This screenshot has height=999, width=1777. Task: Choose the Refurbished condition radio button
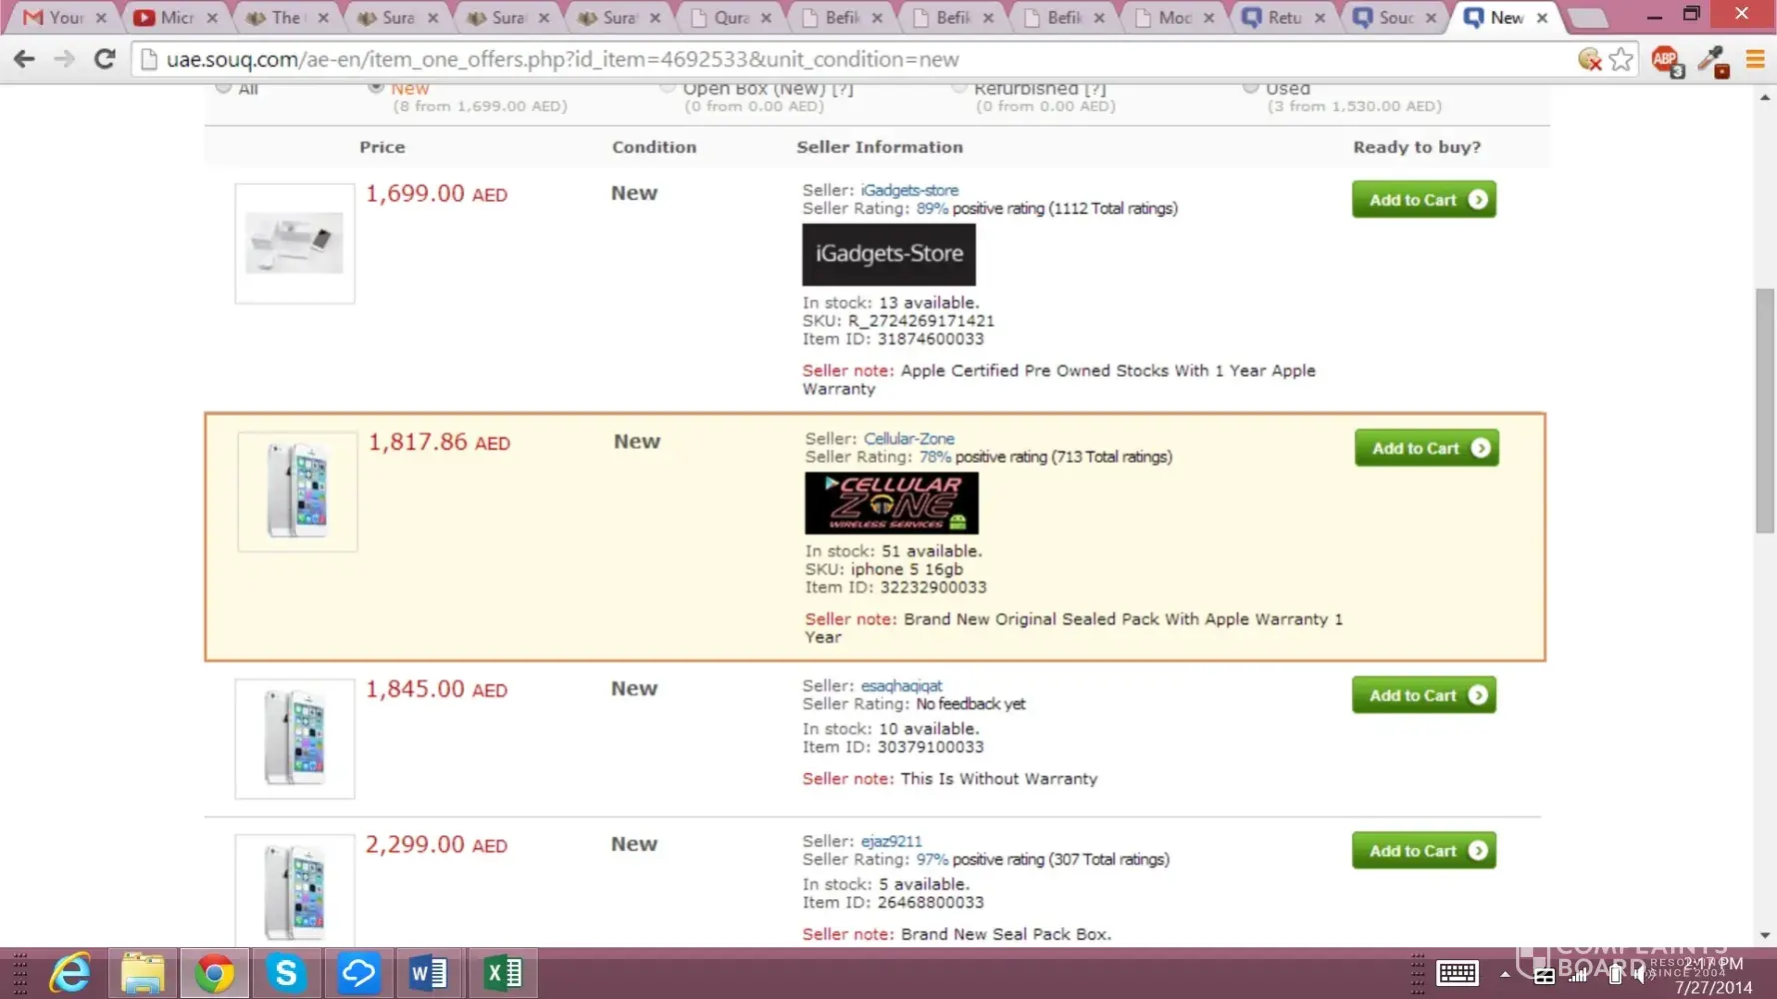959,88
